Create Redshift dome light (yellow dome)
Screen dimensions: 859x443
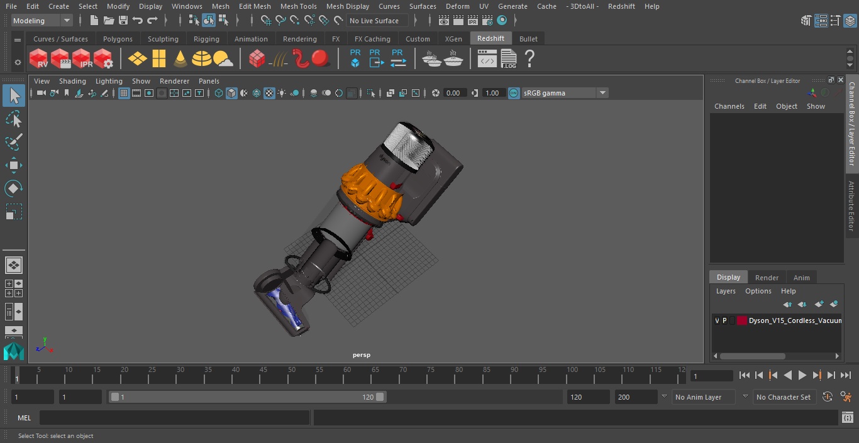click(x=201, y=59)
